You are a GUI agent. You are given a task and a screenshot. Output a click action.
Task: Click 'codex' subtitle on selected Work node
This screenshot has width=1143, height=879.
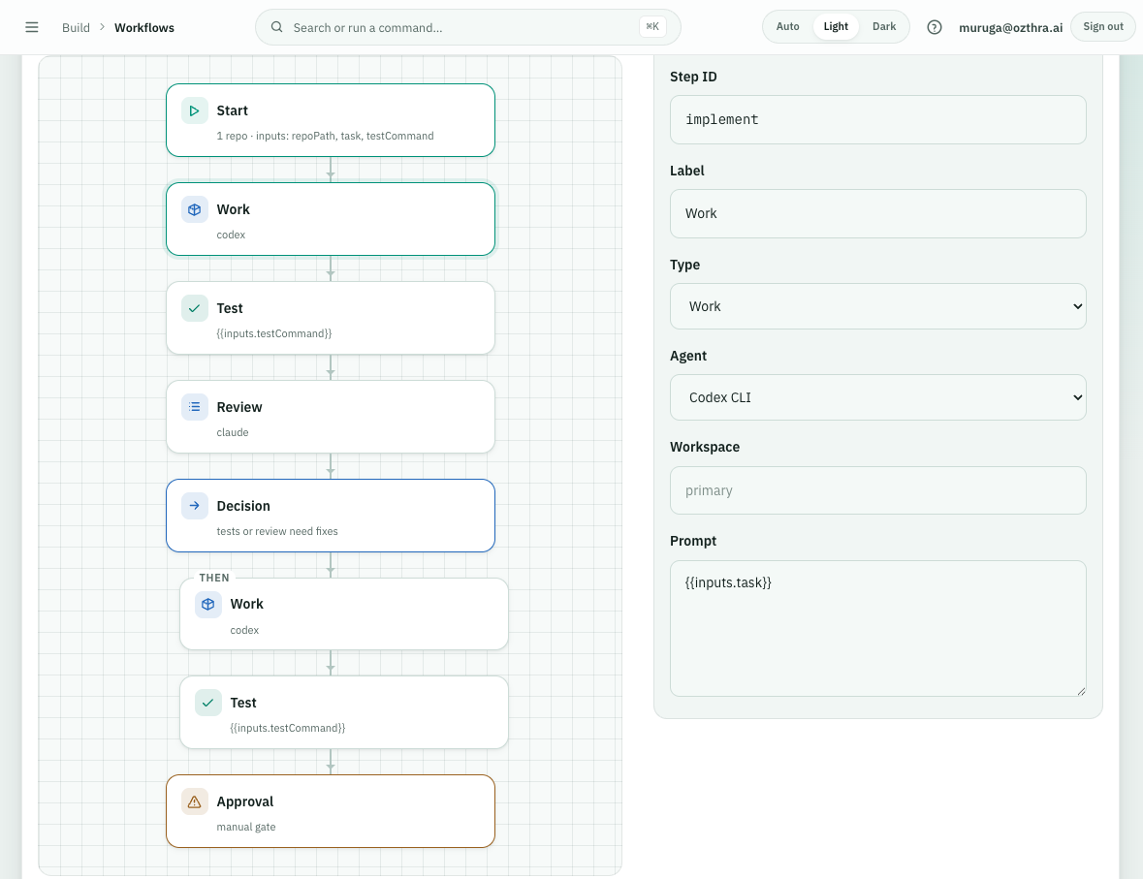coord(231,235)
